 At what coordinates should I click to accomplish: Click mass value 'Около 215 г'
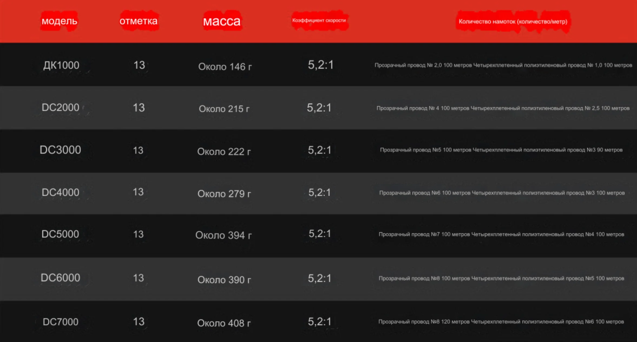224,109
